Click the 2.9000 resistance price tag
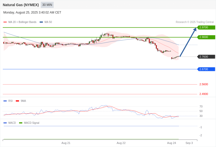 (206, 37)
